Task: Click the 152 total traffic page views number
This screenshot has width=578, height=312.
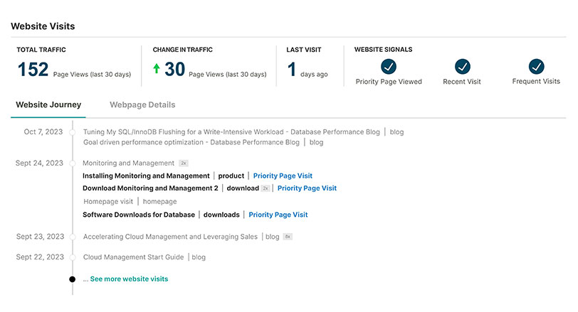Action: pyautogui.click(x=33, y=69)
